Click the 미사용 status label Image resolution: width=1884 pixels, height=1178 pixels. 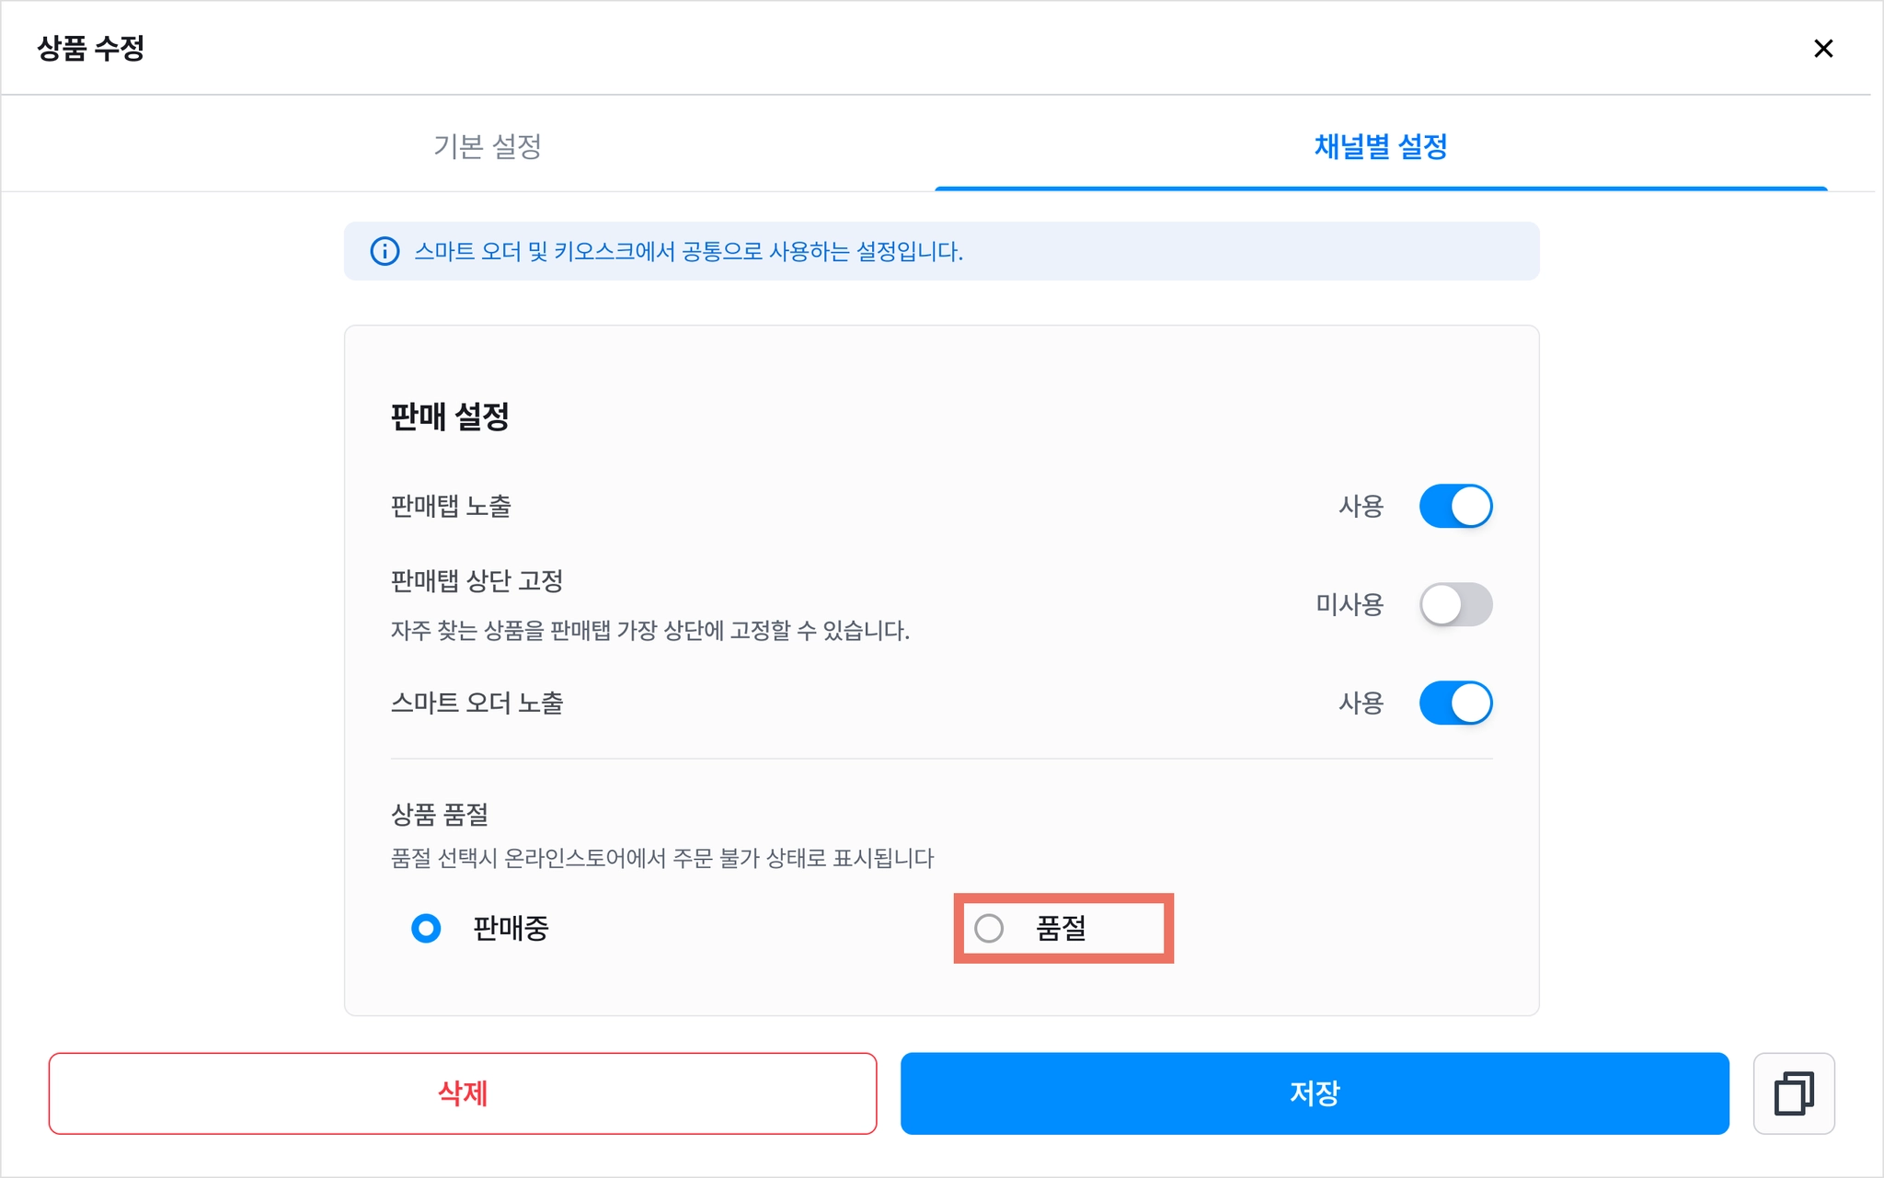[x=1350, y=604]
